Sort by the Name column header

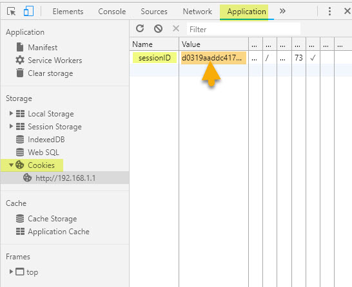[x=154, y=44]
